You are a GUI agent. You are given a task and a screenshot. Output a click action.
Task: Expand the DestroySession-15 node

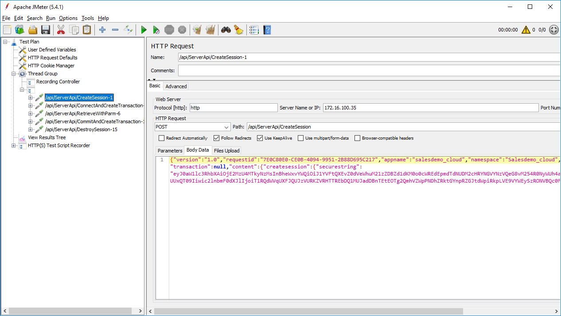click(31, 129)
